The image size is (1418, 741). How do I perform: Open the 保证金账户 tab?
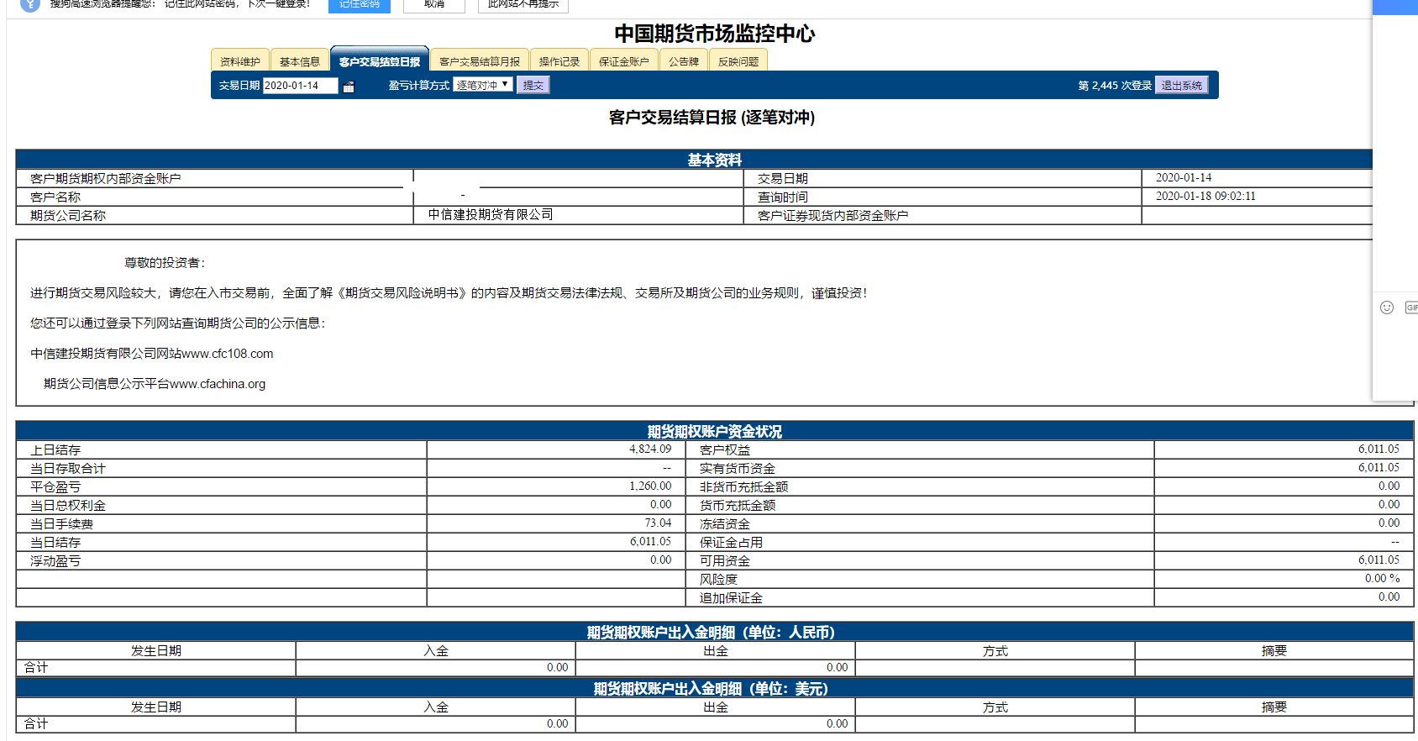click(624, 61)
